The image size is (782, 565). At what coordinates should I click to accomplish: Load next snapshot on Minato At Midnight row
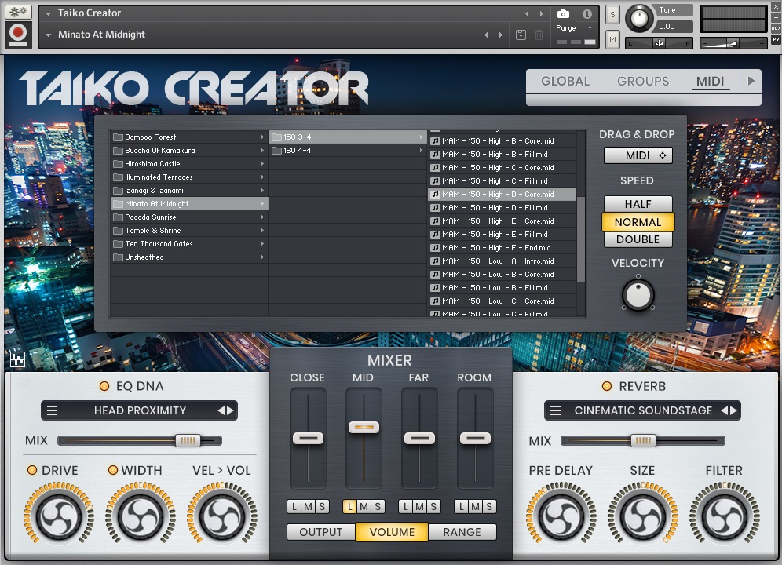(501, 35)
